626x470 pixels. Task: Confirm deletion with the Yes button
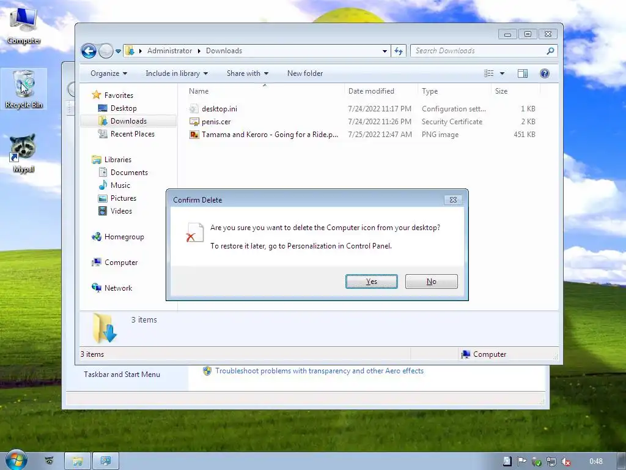pyautogui.click(x=371, y=282)
